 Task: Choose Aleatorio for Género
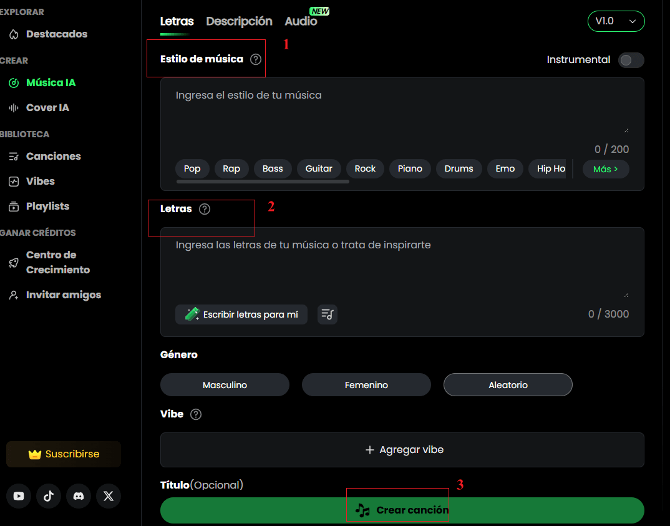pyautogui.click(x=508, y=384)
